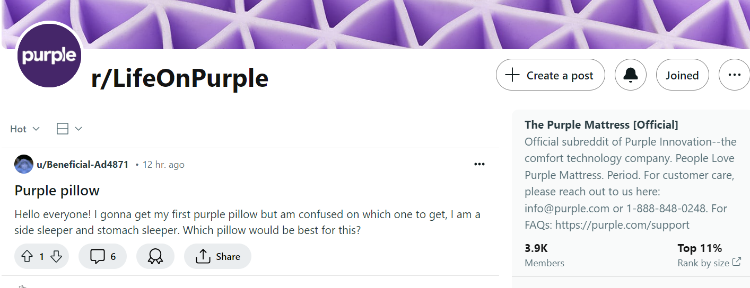Screen dimensions: 750x288
Task: Open comments on Purple pillow post
Action: 102,257
